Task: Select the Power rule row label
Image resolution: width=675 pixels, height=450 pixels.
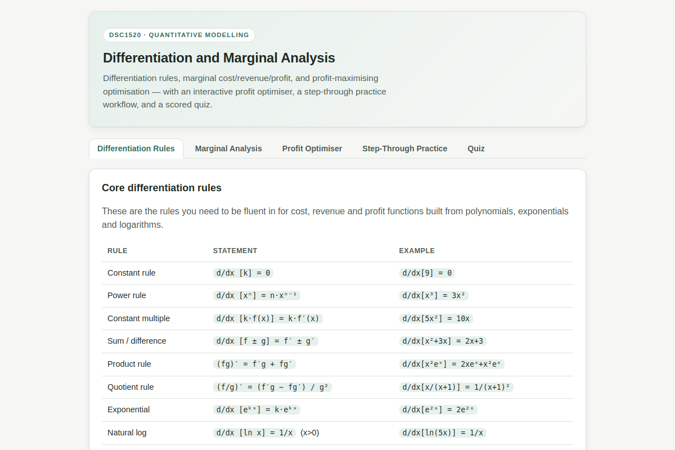Action: tap(127, 295)
